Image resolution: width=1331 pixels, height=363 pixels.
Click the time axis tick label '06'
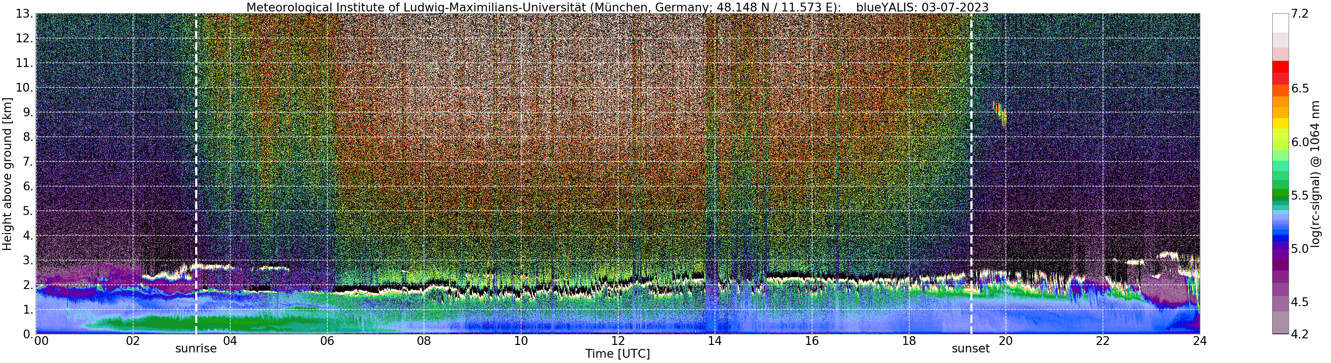click(x=327, y=341)
